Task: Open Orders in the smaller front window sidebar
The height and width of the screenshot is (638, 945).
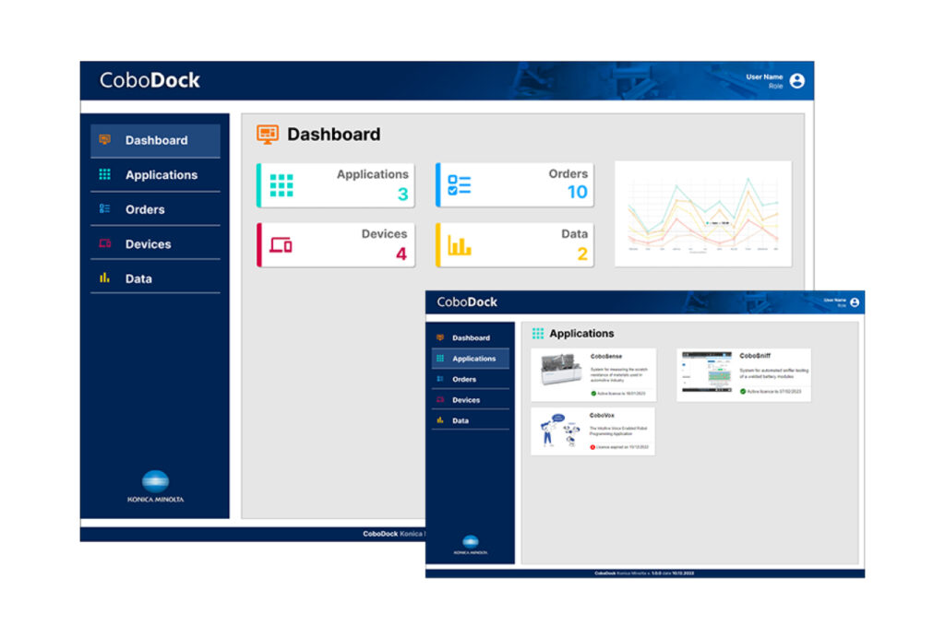Action: click(x=464, y=379)
